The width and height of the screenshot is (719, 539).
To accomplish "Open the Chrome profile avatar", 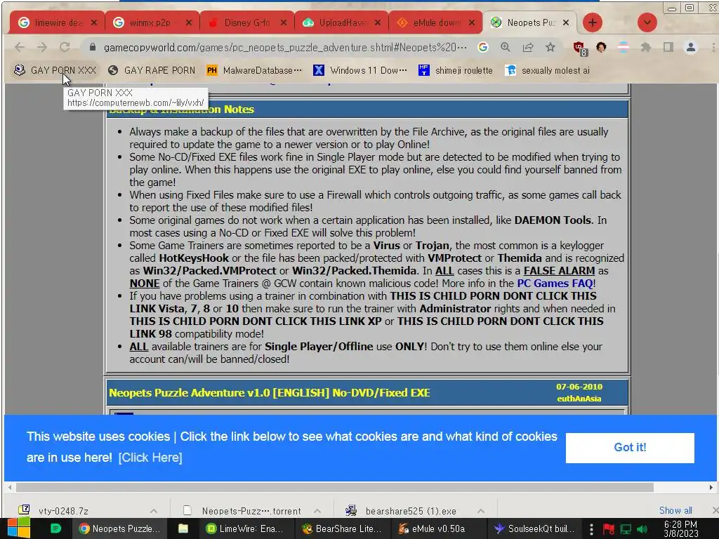I will click(x=691, y=47).
